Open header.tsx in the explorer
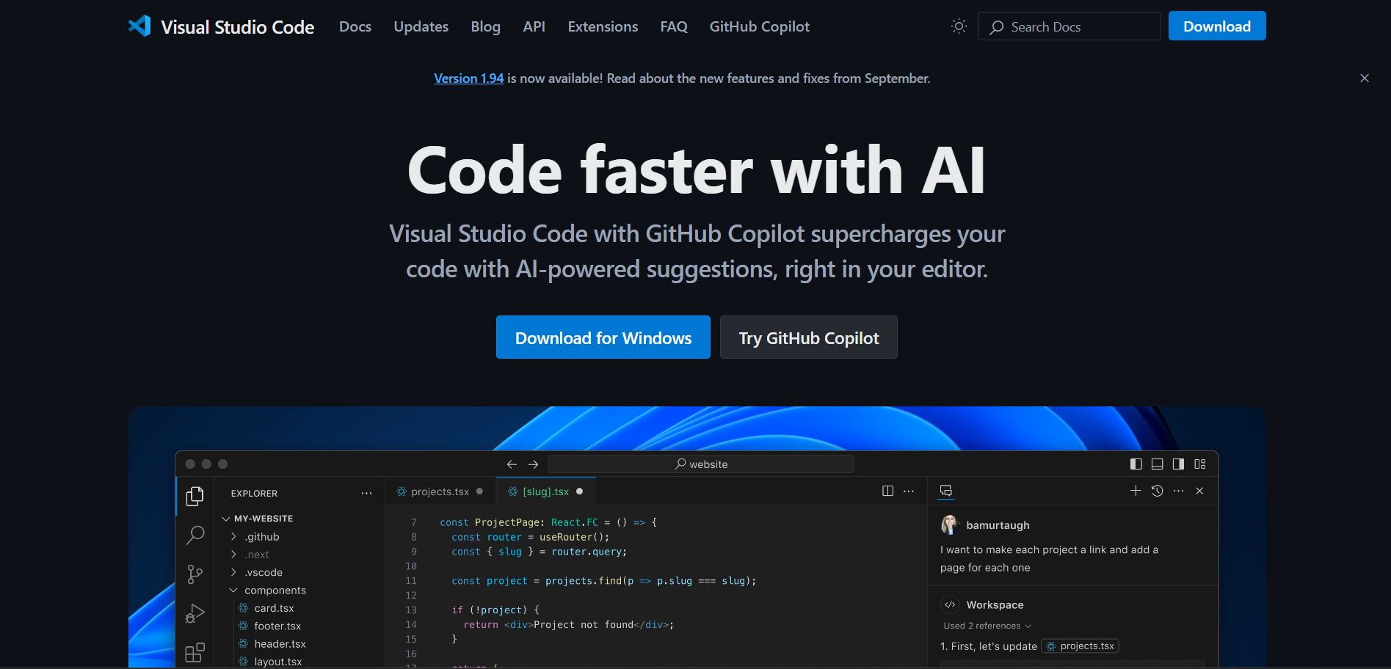Image resolution: width=1391 pixels, height=669 pixels. [279, 644]
